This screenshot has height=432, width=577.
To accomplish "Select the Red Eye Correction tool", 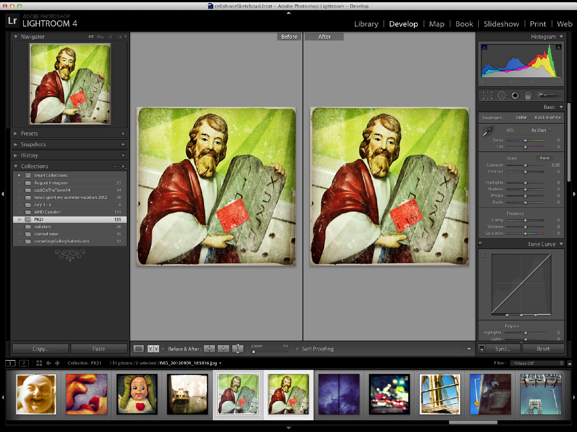I will click(x=515, y=95).
